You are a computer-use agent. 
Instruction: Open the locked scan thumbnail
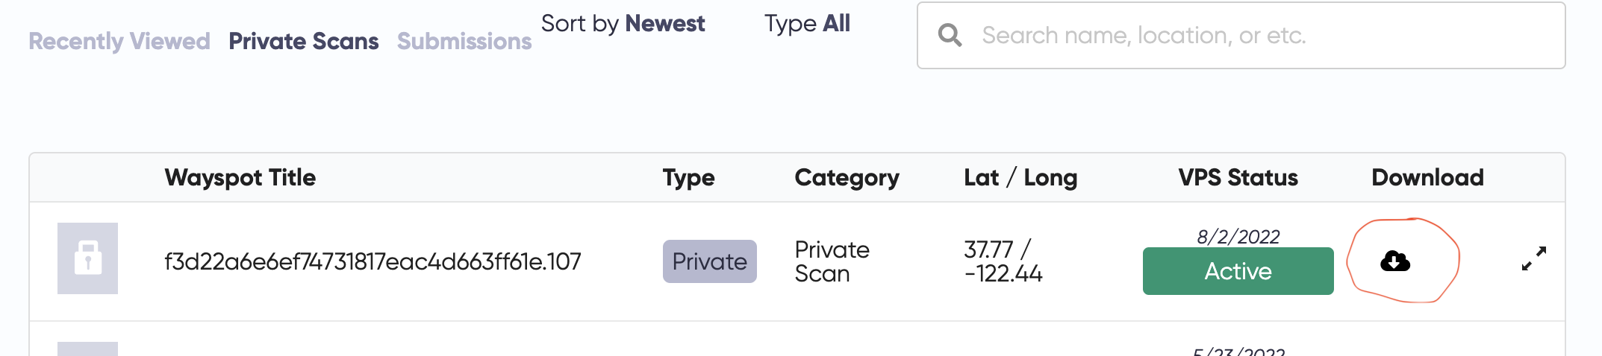[x=87, y=258]
